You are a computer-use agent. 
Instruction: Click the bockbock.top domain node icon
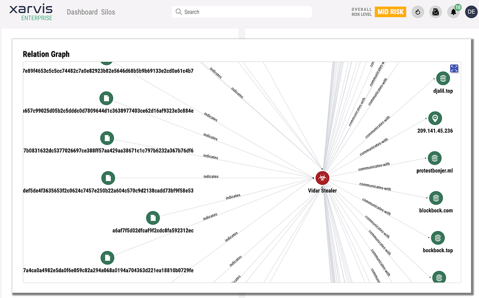pos(438,238)
